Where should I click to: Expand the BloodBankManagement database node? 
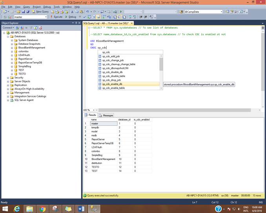12,48
